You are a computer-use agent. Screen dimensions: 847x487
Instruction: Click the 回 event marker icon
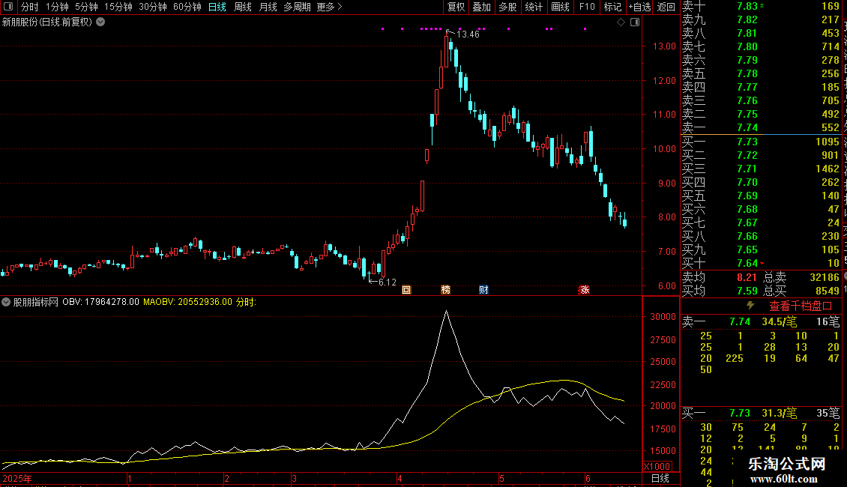click(x=406, y=290)
